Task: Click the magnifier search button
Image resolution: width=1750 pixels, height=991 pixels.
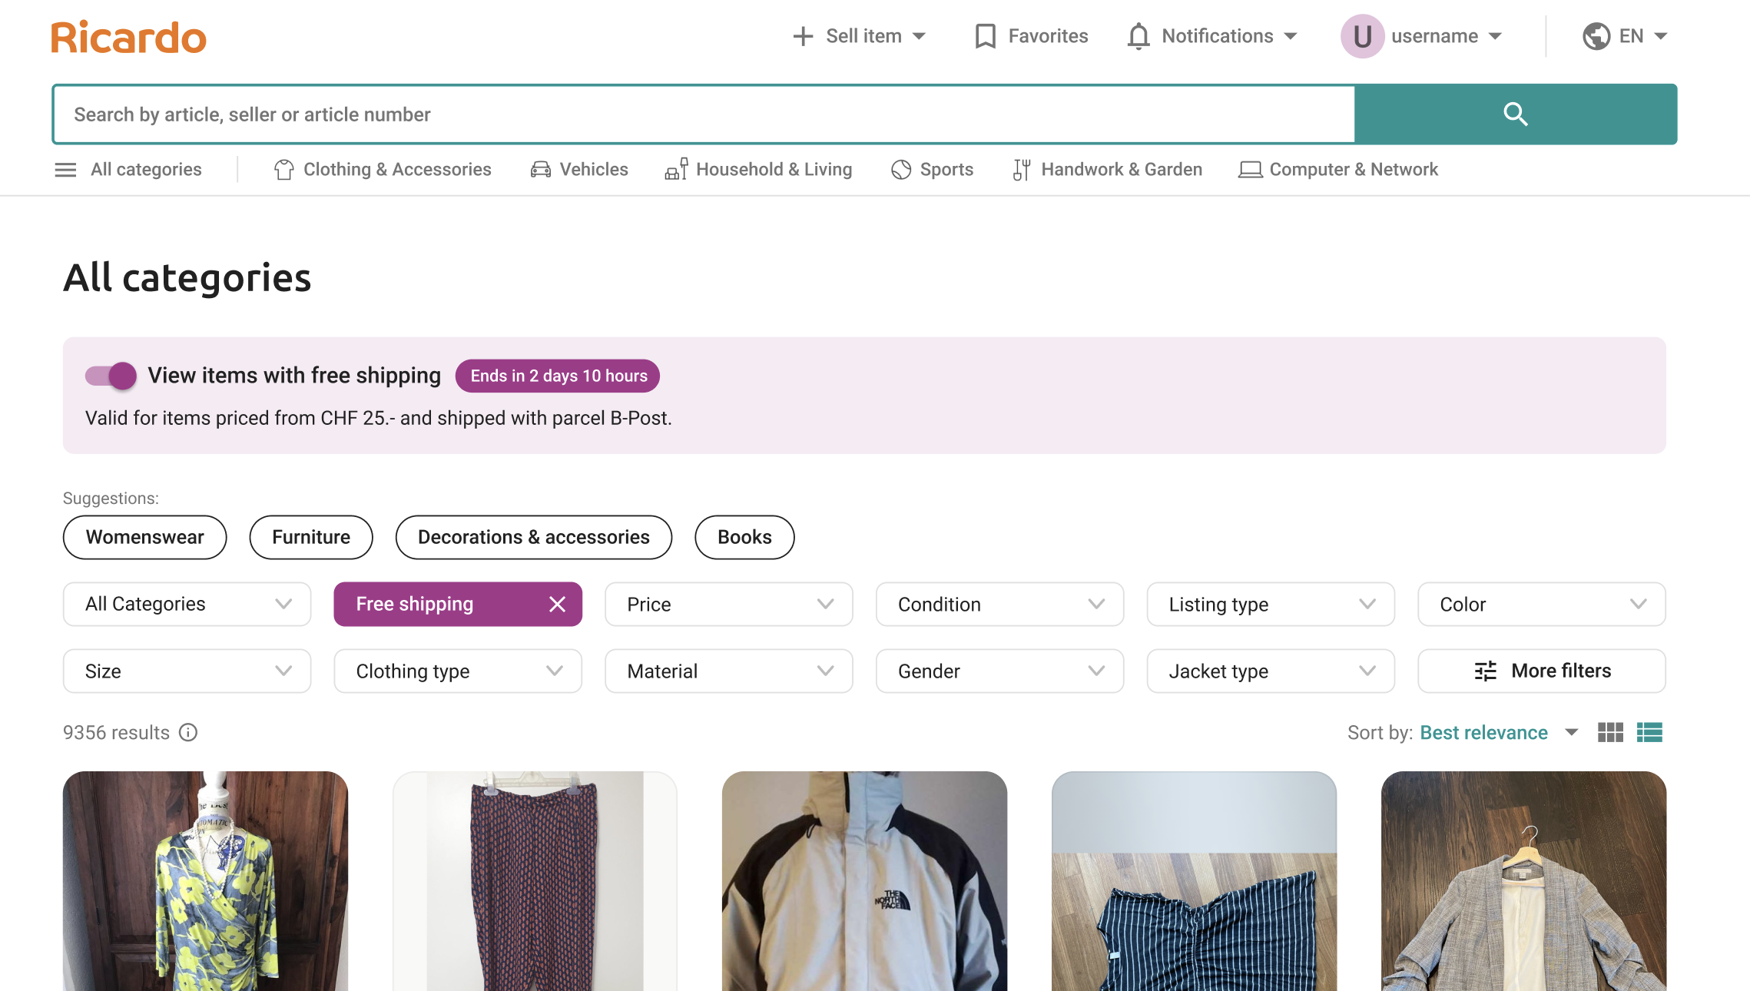Action: (1515, 114)
